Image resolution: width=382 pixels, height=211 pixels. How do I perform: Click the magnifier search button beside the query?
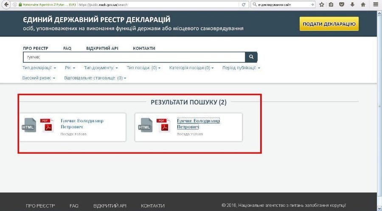[x=251, y=56]
